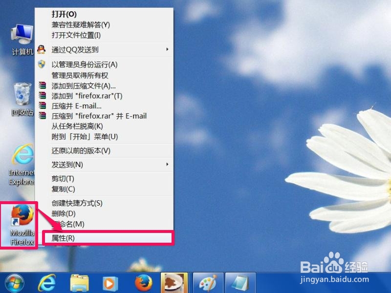This screenshot has height=293, width=391.
Task: Open the 发送到(N) menu entry
Action: click(x=67, y=165)
